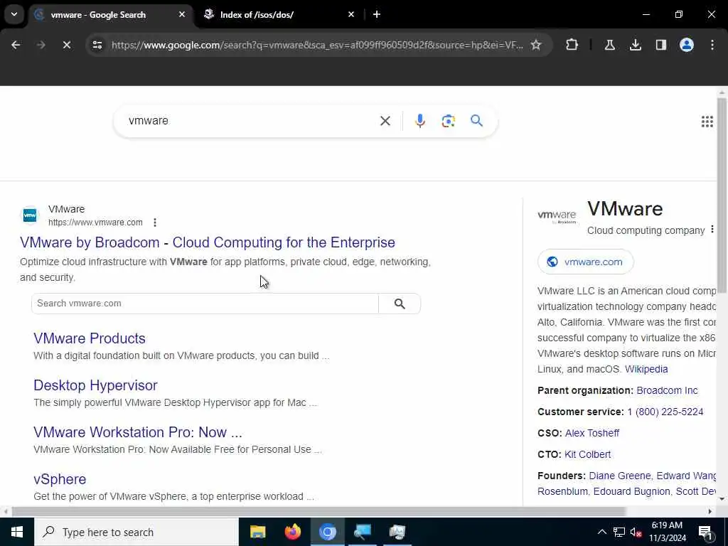This screenshot has height=546, width=728.
Task: Click the URL address bar
Action: (x=317, y=45)
